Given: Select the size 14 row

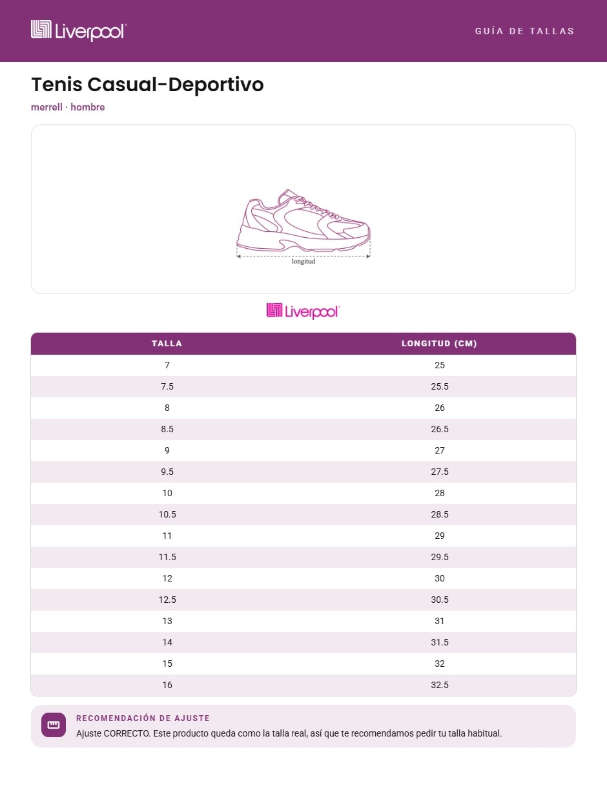Looking at the screenshot, I should click(303, 642).
